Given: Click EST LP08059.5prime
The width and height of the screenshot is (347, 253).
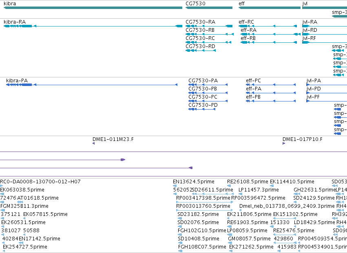Looking at the screenshot, I should [x=247, y=231].
